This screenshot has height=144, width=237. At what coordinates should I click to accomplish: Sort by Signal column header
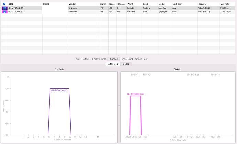[x=103, y=4]
